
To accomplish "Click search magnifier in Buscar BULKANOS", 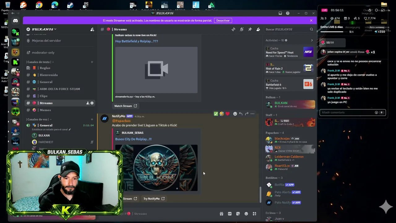I will 312,29.
